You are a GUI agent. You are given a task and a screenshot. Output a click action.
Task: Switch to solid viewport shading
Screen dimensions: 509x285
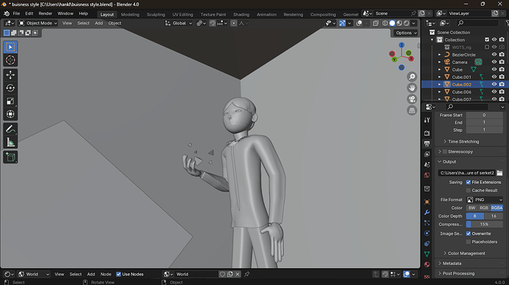tap(392, 24)
